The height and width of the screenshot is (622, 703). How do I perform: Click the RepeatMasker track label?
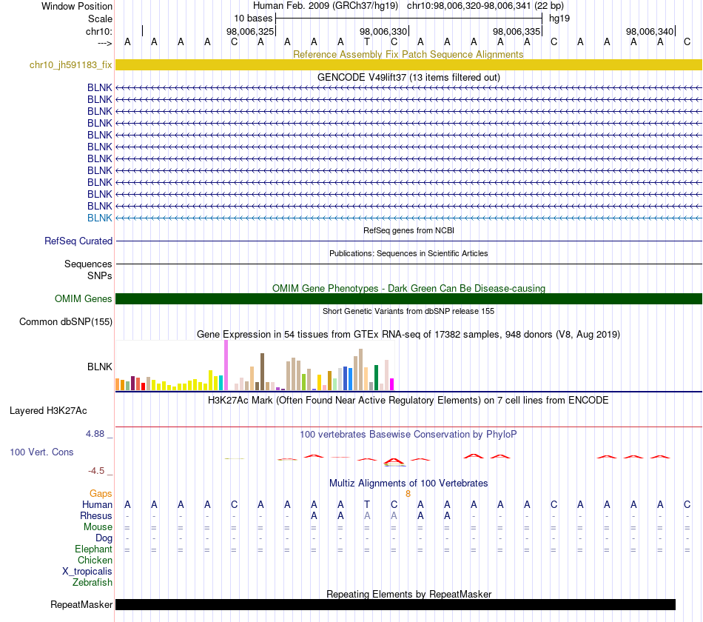coord(81,604)
